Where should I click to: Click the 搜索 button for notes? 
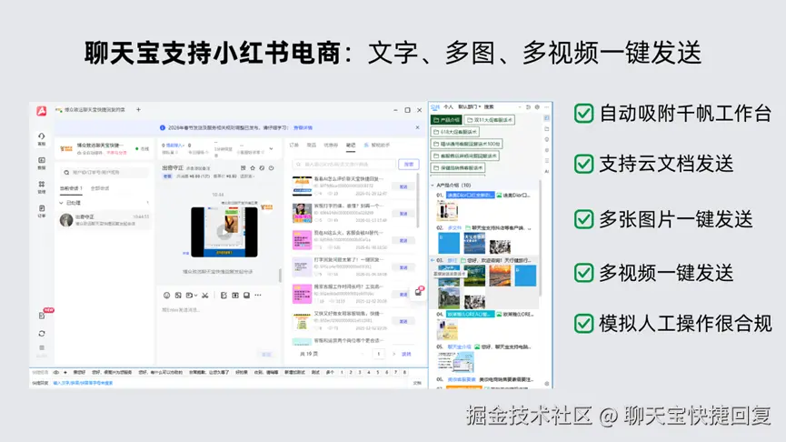[x=409, y=165]
